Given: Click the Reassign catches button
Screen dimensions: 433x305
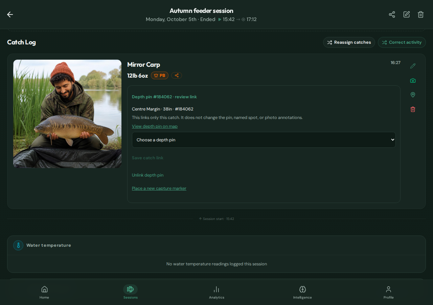Looking at the screenshot, I should coord(349,42).
